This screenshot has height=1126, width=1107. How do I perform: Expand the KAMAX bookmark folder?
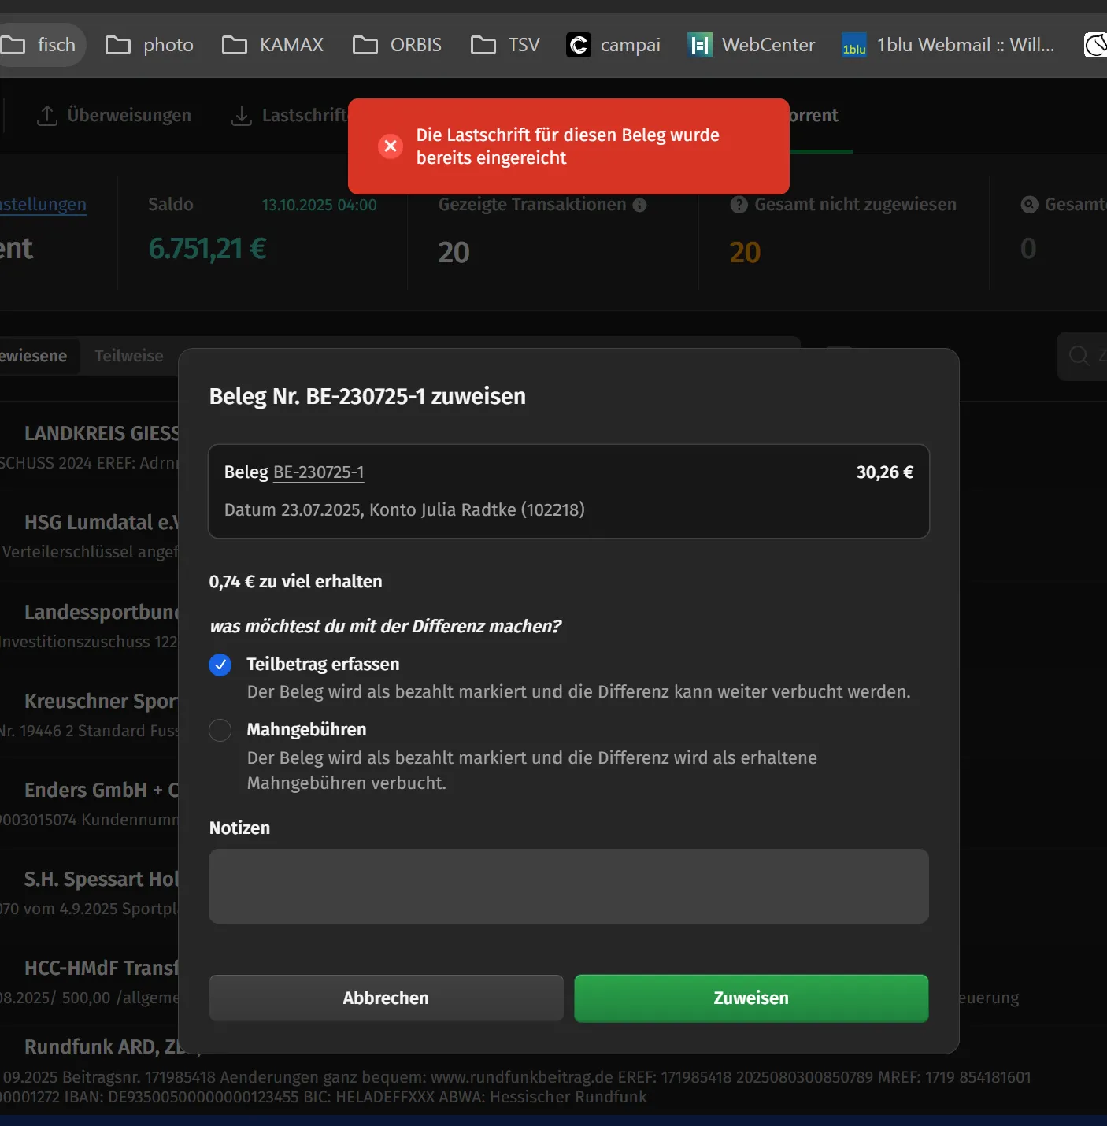click(273, 45)
